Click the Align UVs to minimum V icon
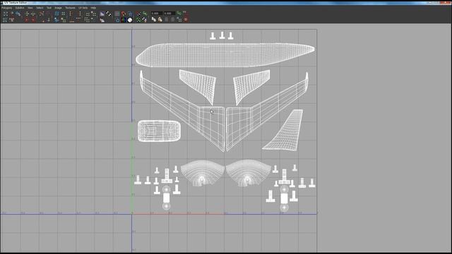This screenshot has height=254, width=452. [71, 20]
